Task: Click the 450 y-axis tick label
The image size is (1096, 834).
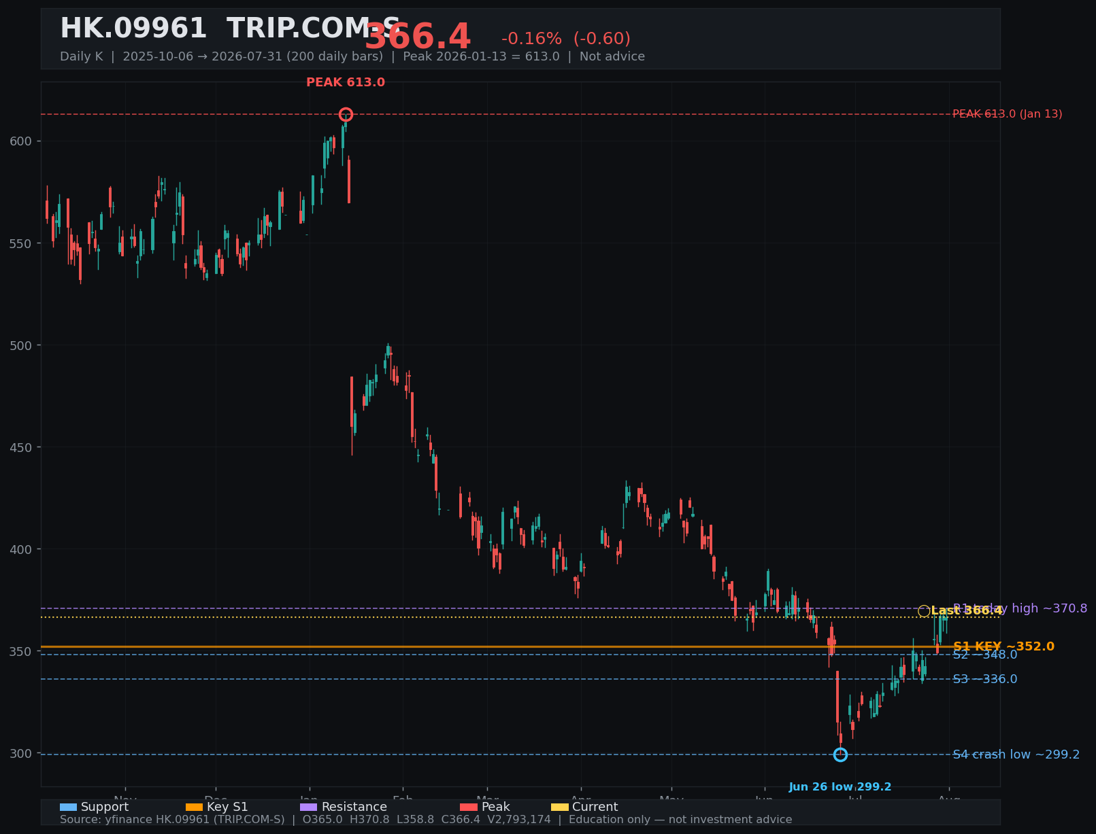Action: point(22,447)
